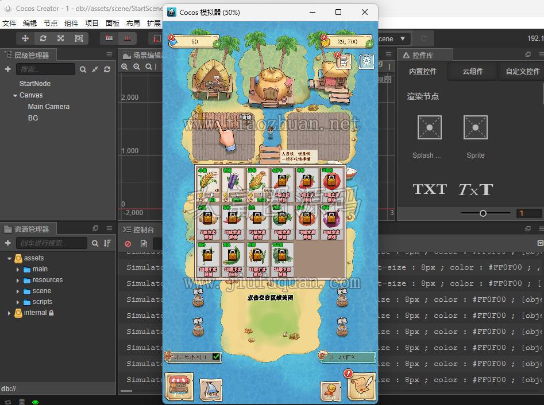544x405 pixels.
Task: Select the Sprite control
Action: point(475,127)
